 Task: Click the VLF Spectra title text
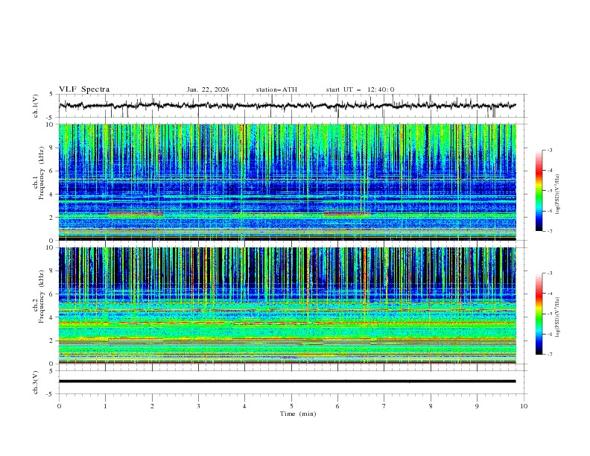(x=84, y=89)
